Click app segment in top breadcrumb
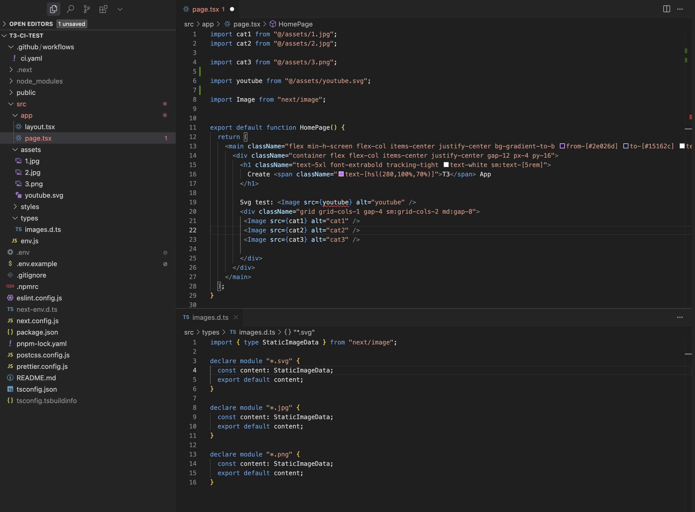695x512 pixels. (x=208, y=24)
